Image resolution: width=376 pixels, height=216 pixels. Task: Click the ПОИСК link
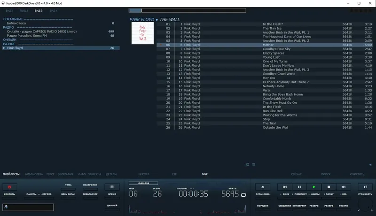[326, 174]
